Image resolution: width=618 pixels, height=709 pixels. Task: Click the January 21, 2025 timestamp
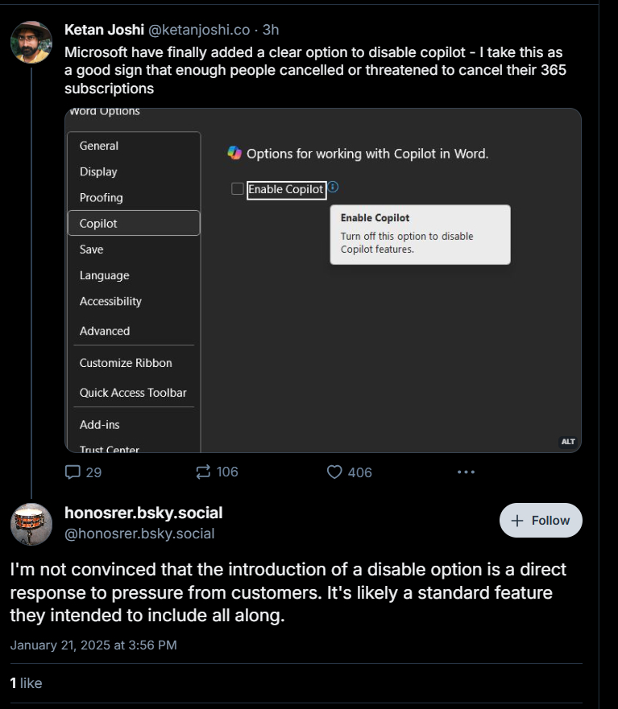click(x=93, y=645)
